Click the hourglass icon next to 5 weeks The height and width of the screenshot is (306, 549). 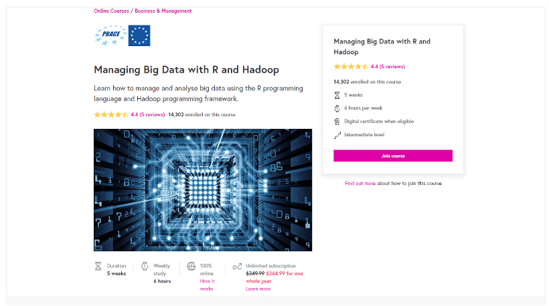(337, 95)
